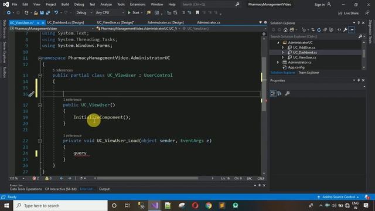Expand the Administrator.cs tree node
The image size is (375, 211).
pyautogui.click(x=278, y=63)
